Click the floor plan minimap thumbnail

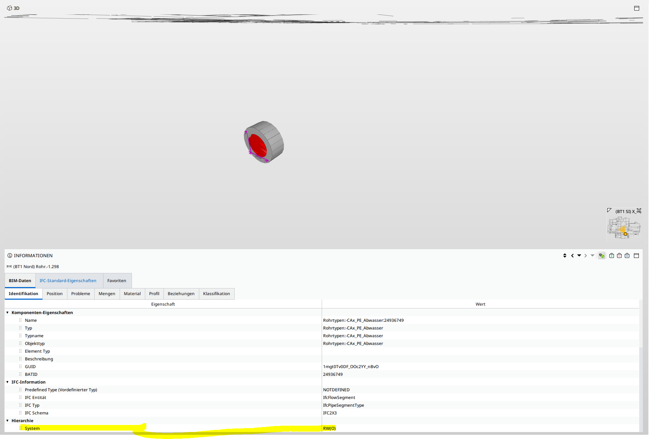coord(624,228)
